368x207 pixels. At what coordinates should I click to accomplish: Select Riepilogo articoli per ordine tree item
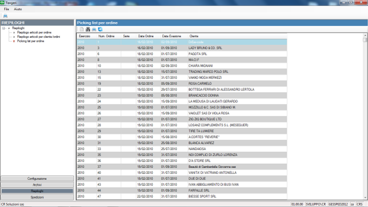pos(34,33)
